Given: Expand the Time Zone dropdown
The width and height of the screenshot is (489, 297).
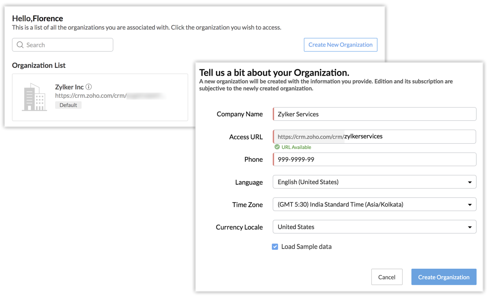Looking at the screenshot, I should (x=374, y=204).
